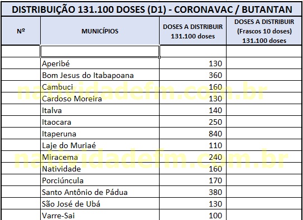Screen dimensions: 303x220
Task: Select the Natividade cell
Action: point(100,169)
